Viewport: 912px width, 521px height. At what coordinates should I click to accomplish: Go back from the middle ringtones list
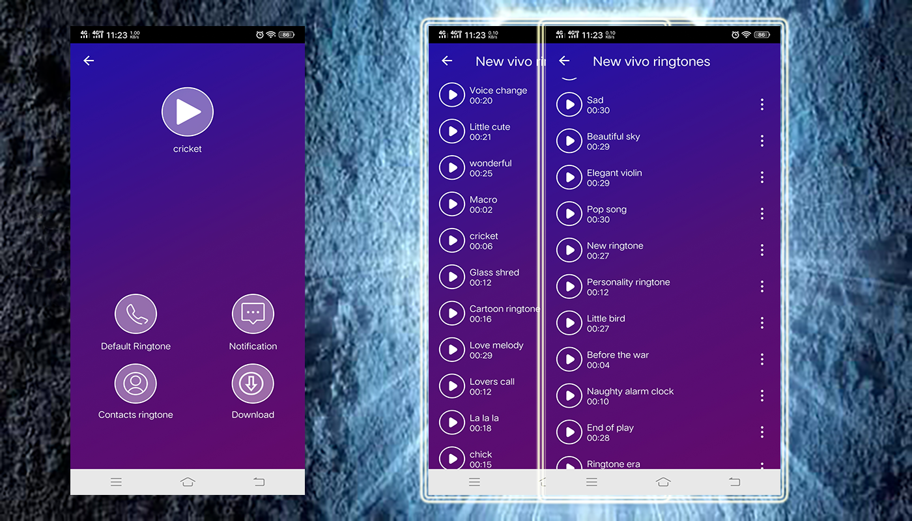coord(447,61)
